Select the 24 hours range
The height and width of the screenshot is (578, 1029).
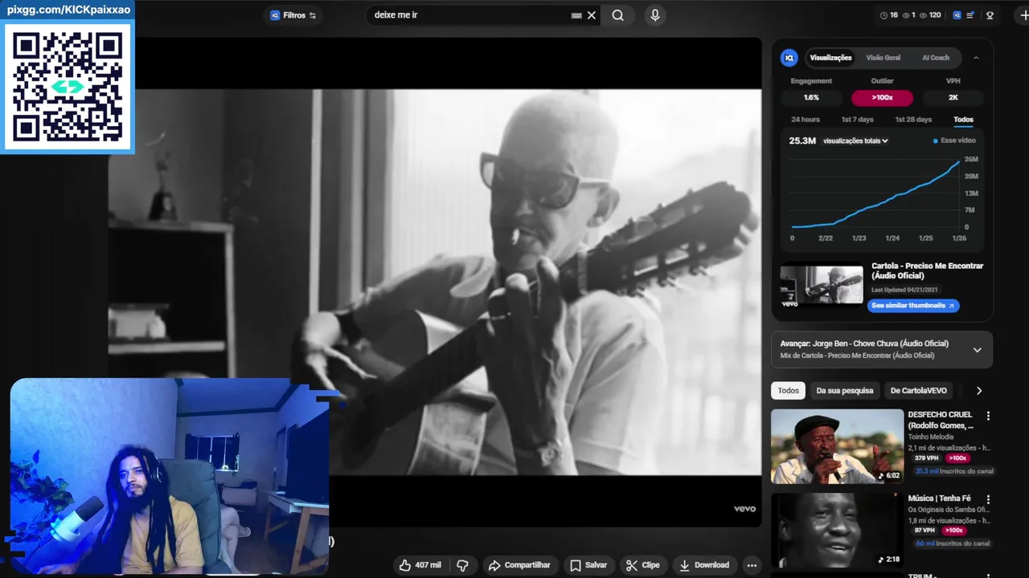click(x=805, y=120)
